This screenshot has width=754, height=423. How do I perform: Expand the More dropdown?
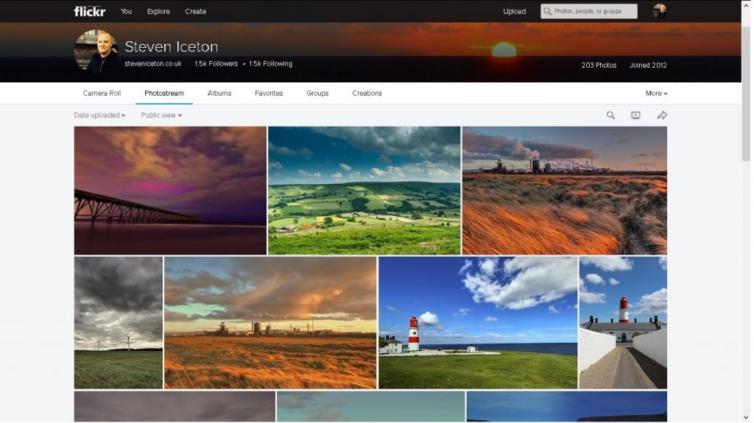[656, 93]
